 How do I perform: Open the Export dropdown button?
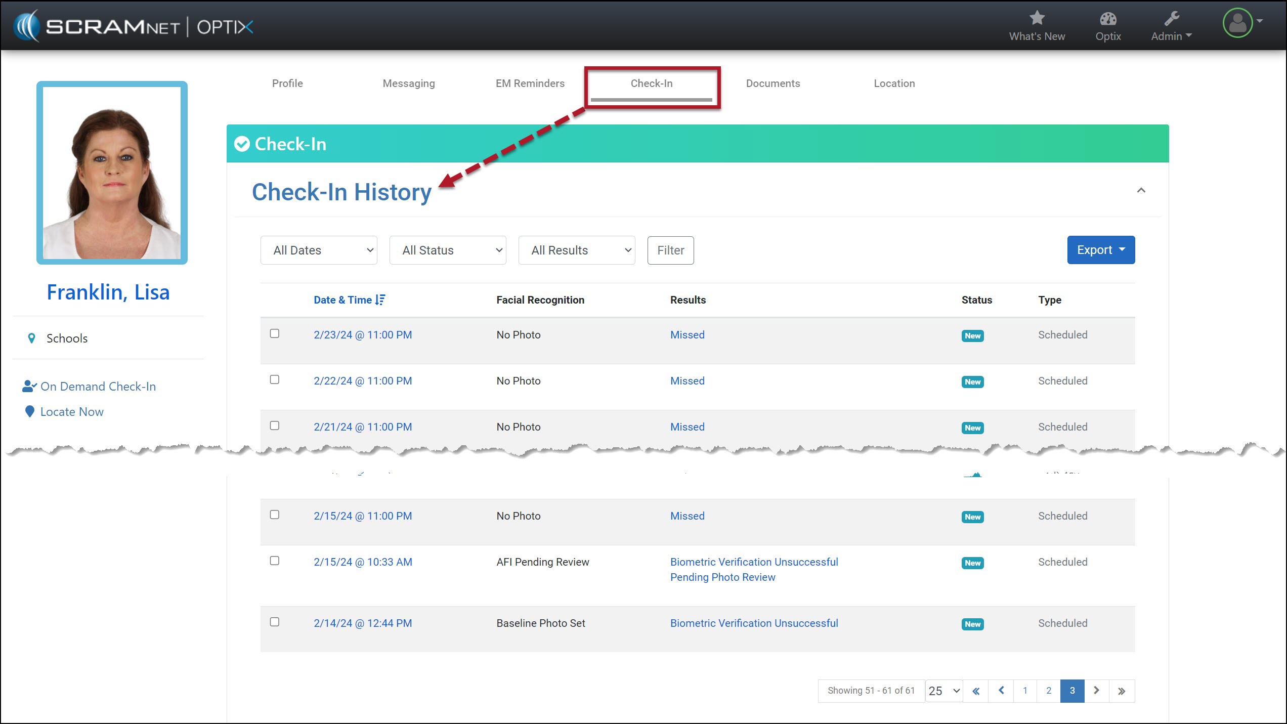(x=1101, y=250)
